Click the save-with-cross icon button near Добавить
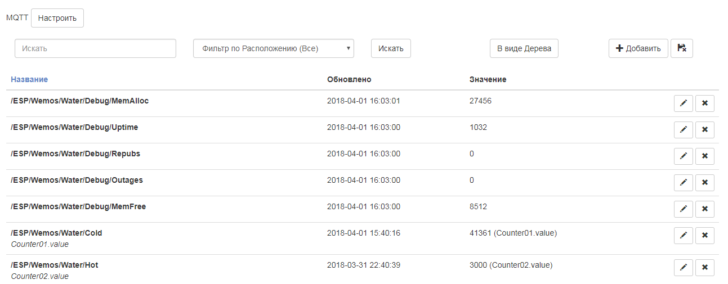This screenshot has height=284, width=728. tap(681, 48)
